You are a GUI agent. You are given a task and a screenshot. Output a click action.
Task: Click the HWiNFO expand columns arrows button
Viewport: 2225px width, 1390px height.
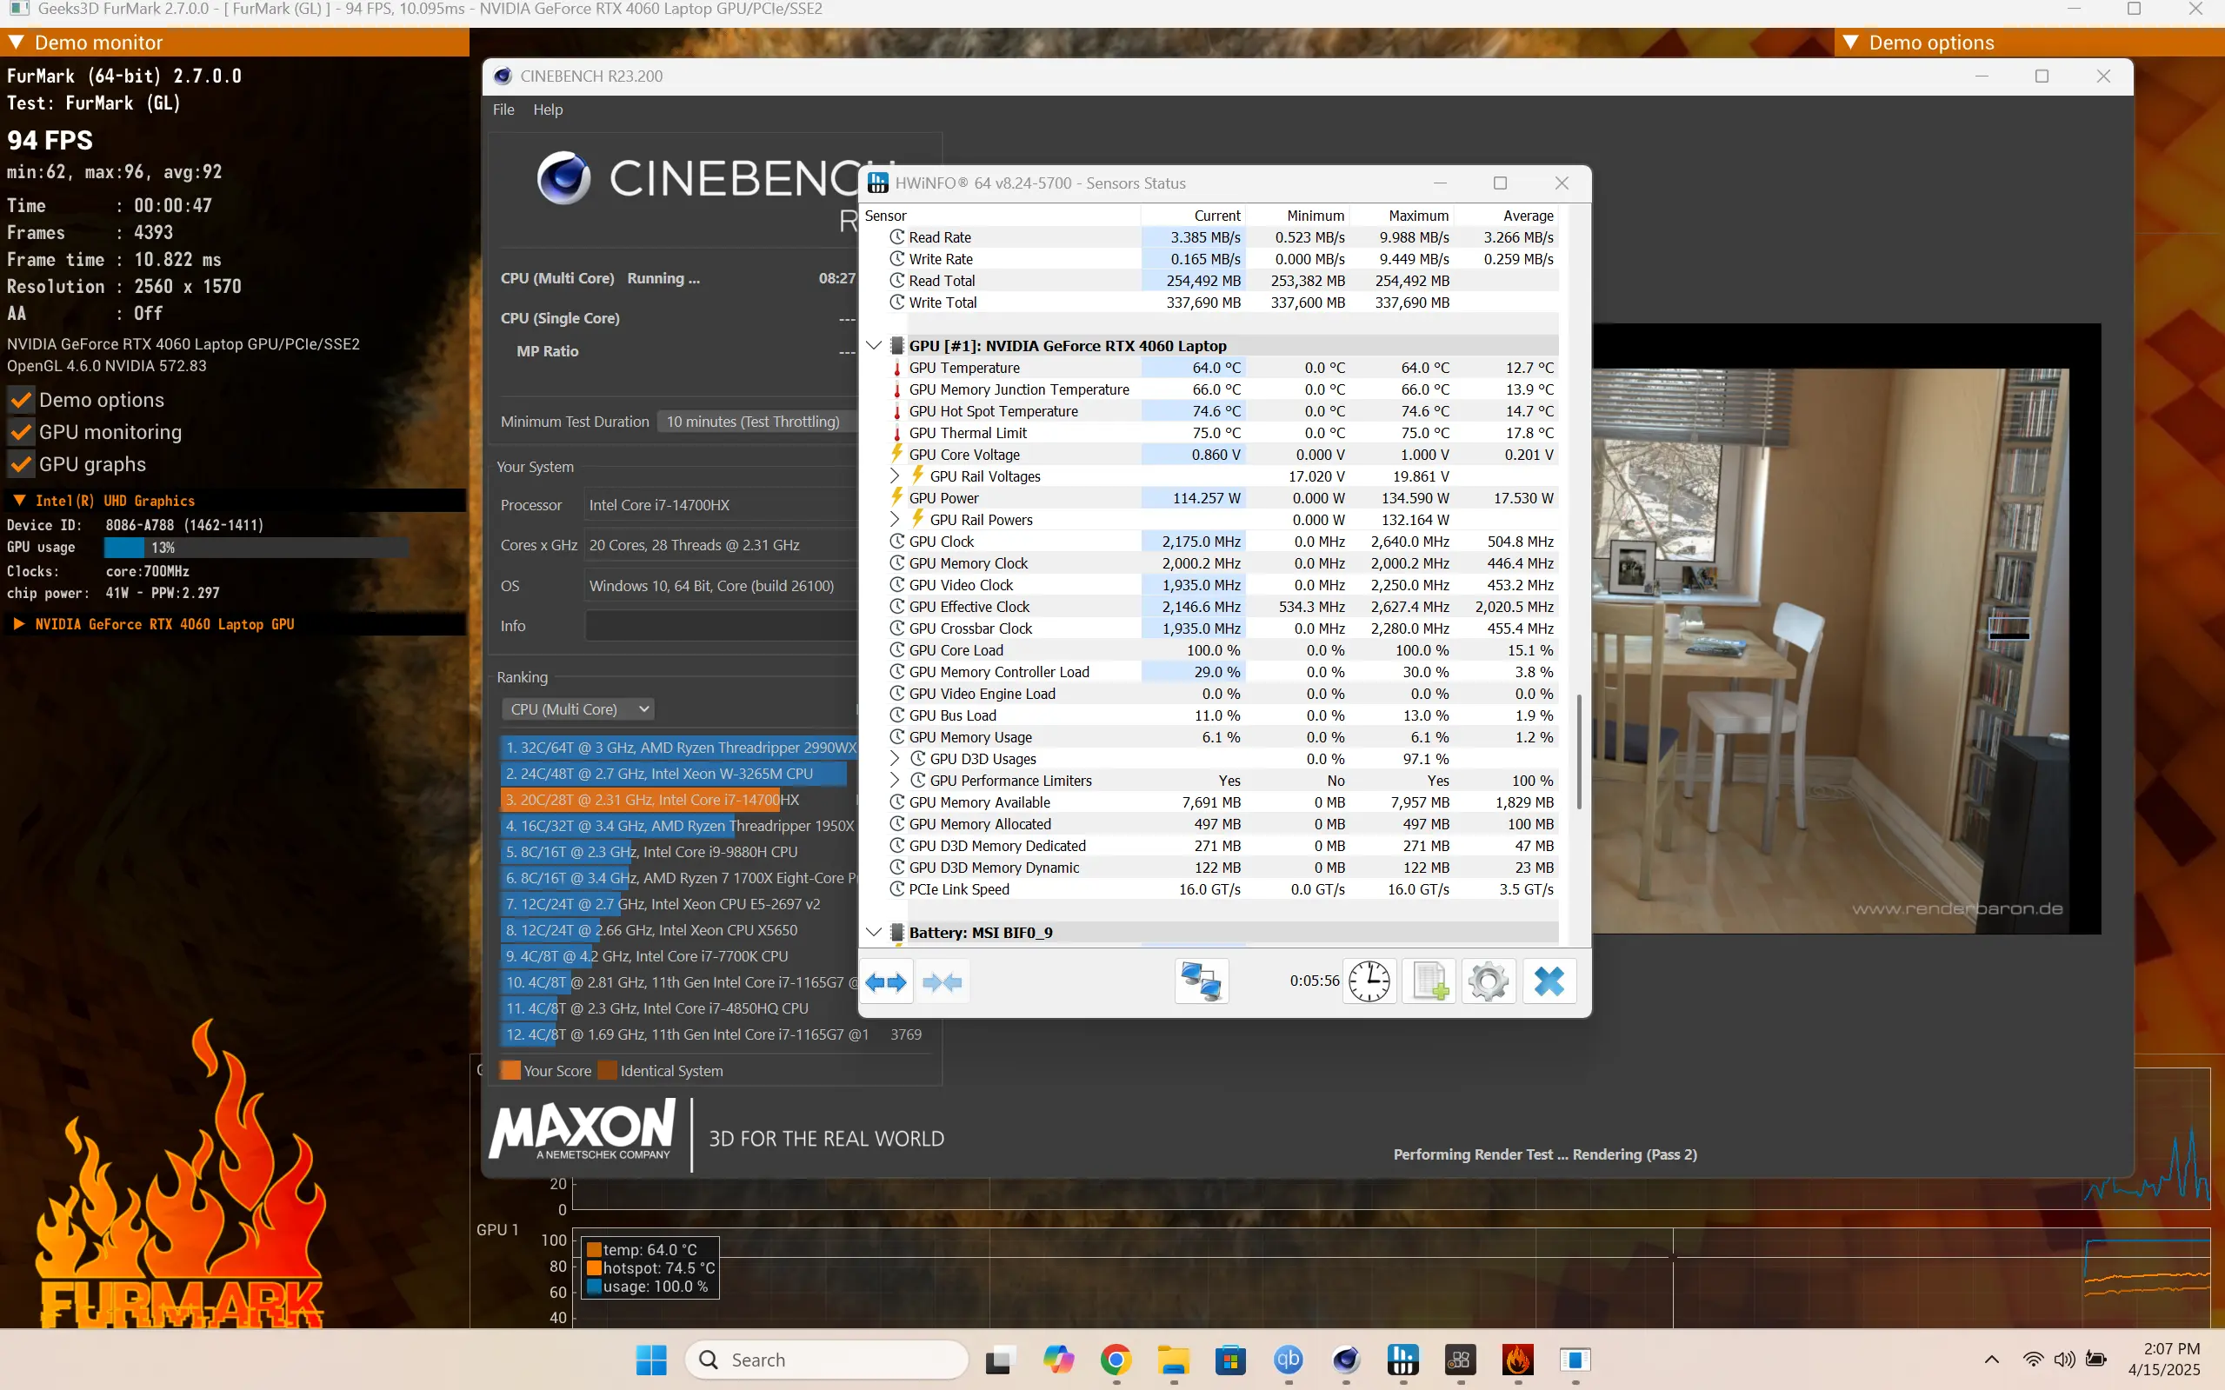tap(886, 981)
